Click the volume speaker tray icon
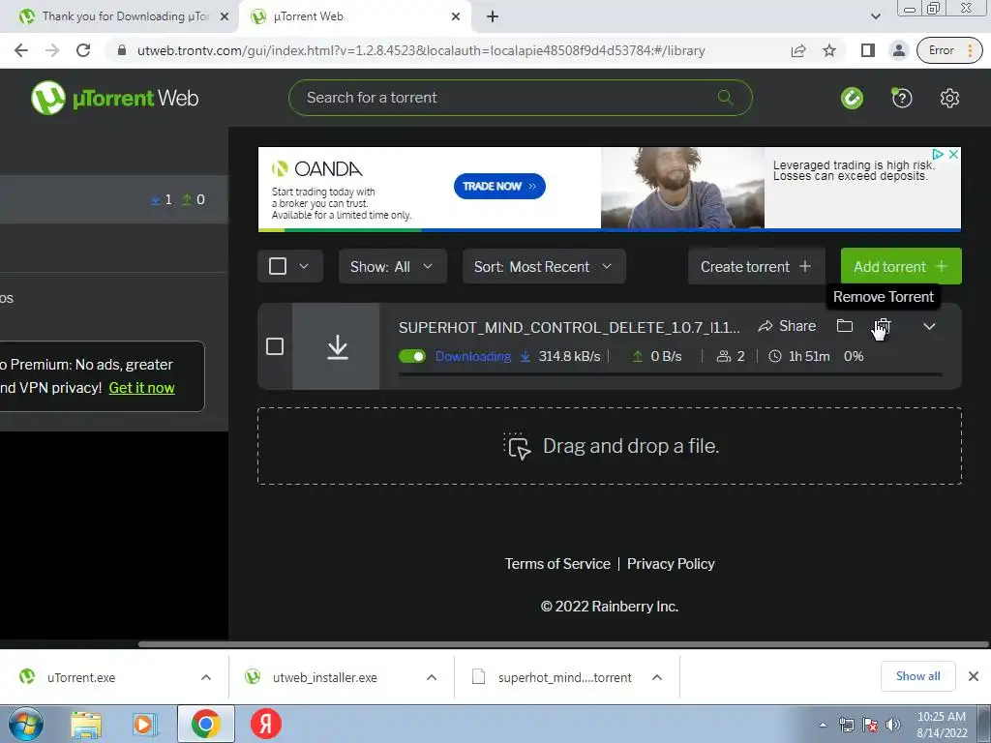The height and width of the screenshot is (743, 991). [x=892, y=725]
